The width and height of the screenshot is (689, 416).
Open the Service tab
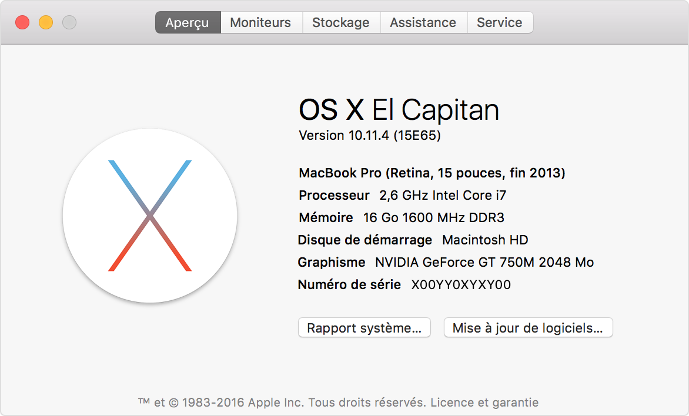[x=500, y=22]
